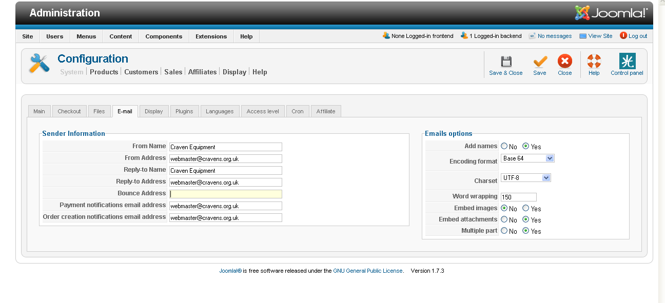Open the Help menu in top bar
This screenshot has height=303, width=665.
246,36
